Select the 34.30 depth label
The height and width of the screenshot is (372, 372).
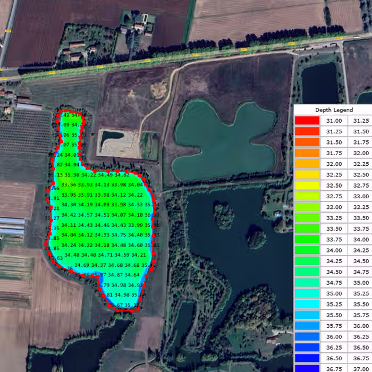[69, 205]
